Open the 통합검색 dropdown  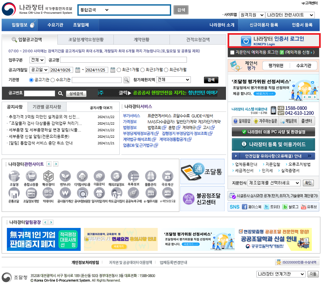point(94,10)
